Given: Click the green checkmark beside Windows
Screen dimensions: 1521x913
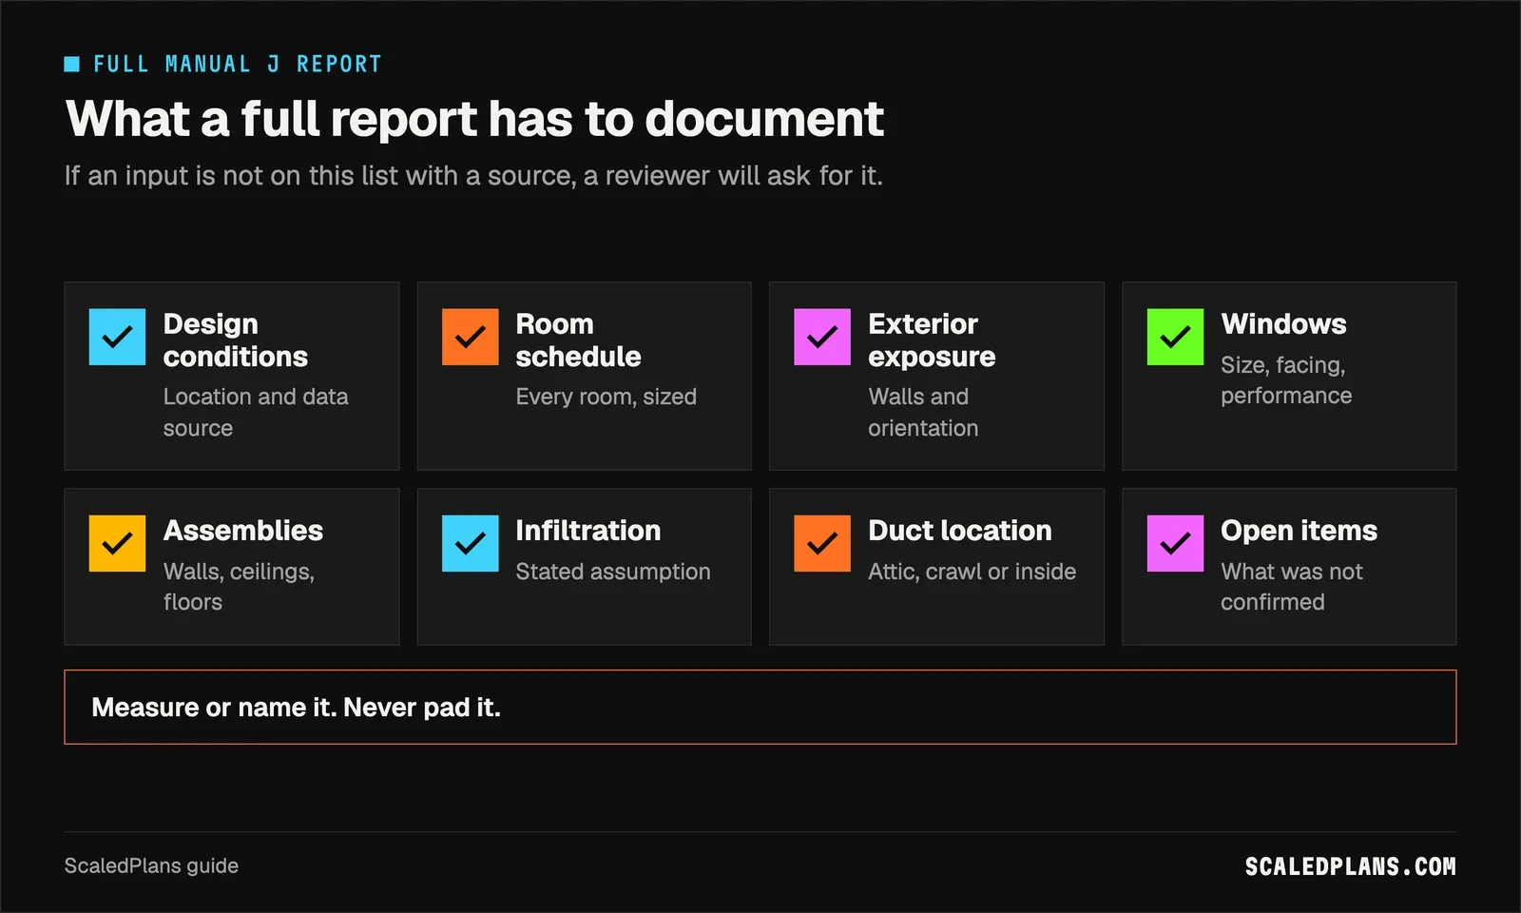Looking at the screenshot, I should [1175, 337].
